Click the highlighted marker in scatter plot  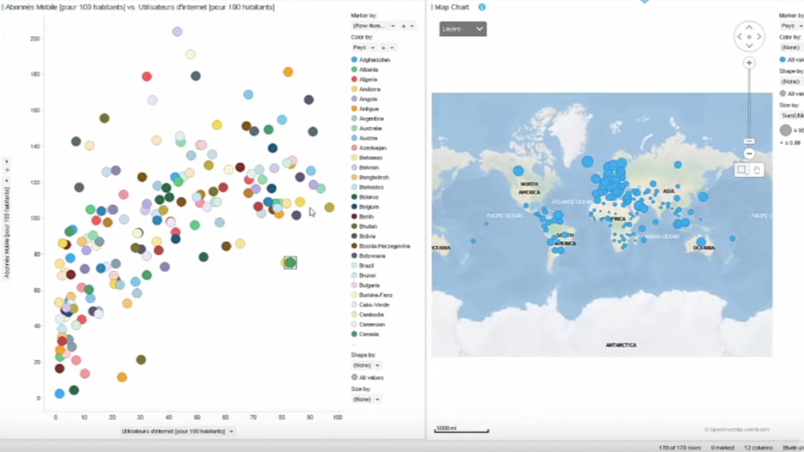(x=290, y=262)
